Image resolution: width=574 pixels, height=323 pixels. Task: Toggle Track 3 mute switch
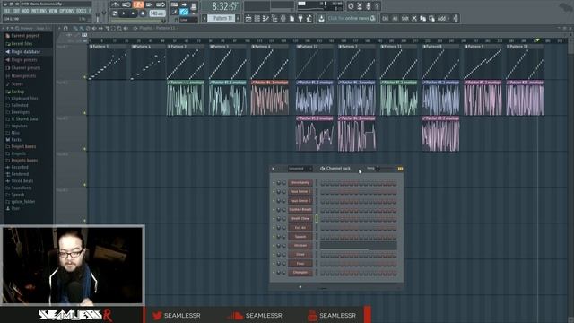tap(85, 149)
